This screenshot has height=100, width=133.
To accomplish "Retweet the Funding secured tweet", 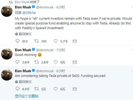I will point(36,89).
